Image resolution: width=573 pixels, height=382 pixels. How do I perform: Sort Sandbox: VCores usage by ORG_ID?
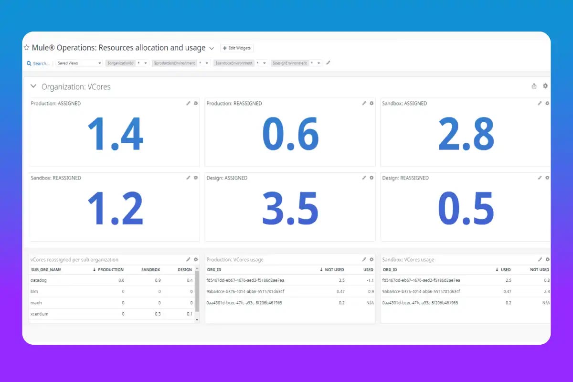390,270
